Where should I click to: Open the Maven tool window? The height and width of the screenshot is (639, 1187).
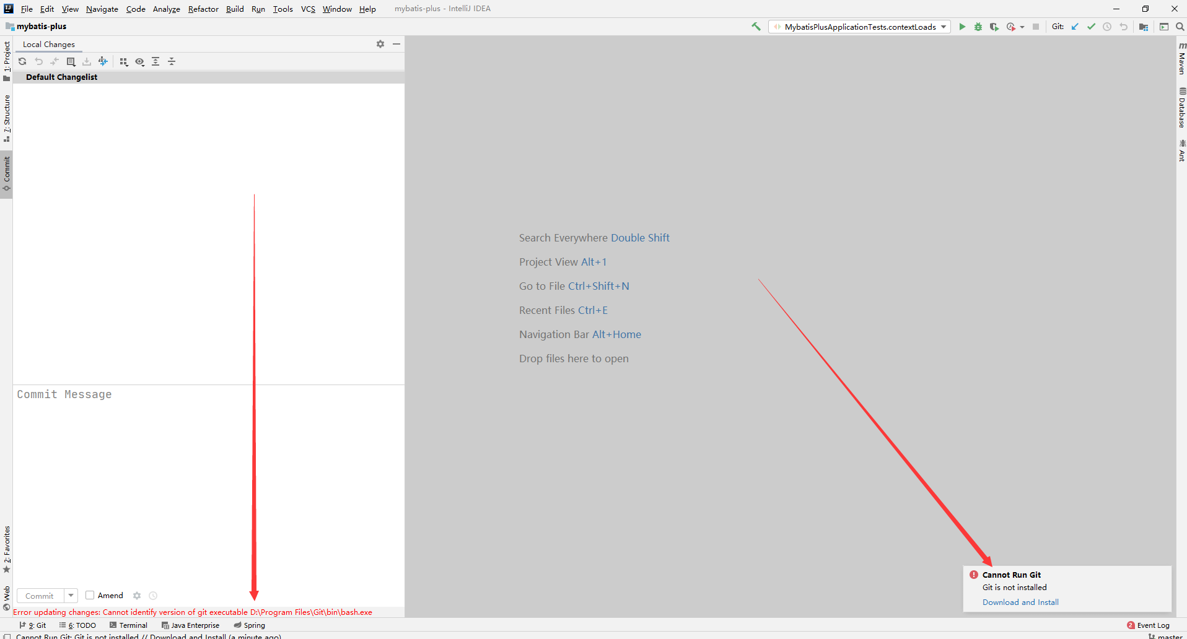coord(1181,59)
